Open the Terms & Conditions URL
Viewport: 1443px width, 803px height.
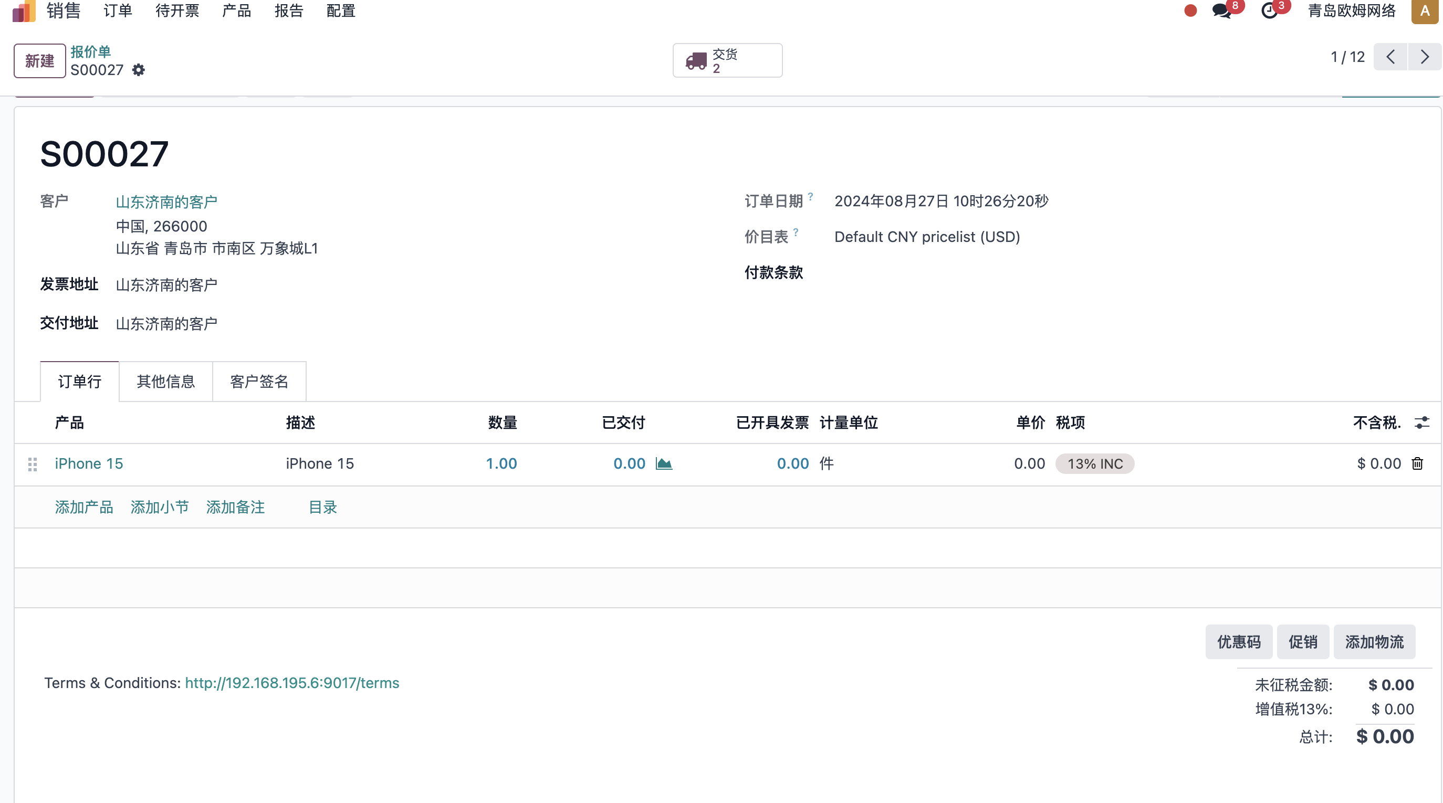click(x=292, y=683)
